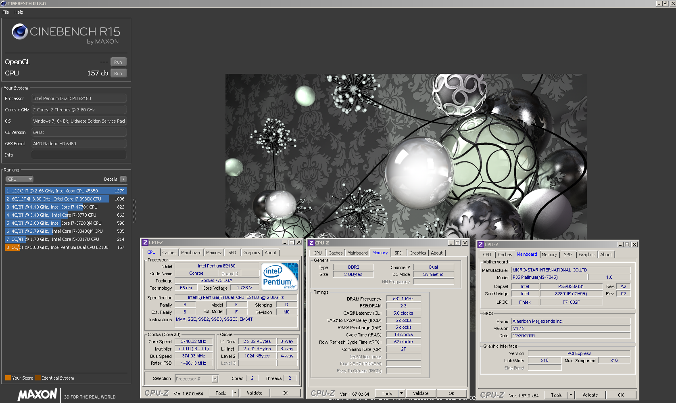Open Graphics tab in Mainboard CPU-Z window
This screenshot has height=403, width=676.
[587, 255]
